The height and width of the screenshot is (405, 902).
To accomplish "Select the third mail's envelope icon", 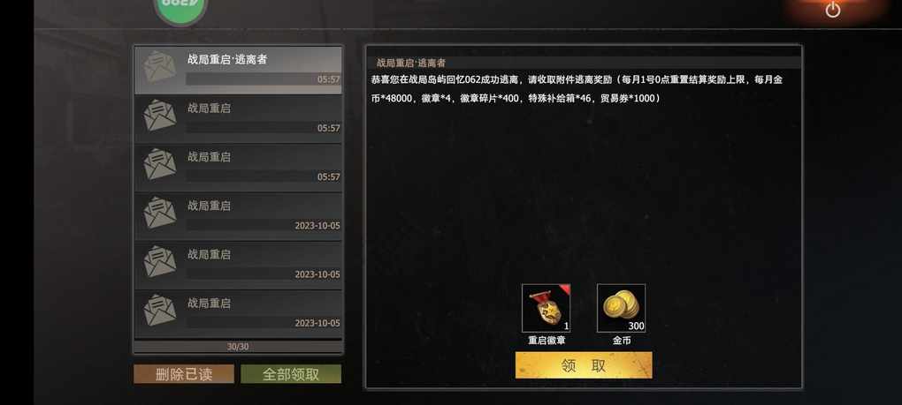I will click(x=159, y=164).
